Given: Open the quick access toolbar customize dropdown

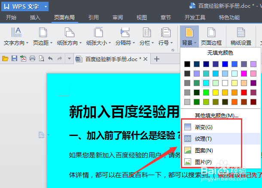Looking at the screenshot, I should (x=69, y=59).
